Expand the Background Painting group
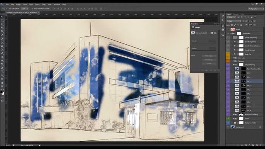Screen dimensions: 265x149 [x=234, y=115]
